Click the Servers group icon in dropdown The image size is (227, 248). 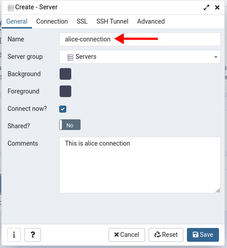70,57
